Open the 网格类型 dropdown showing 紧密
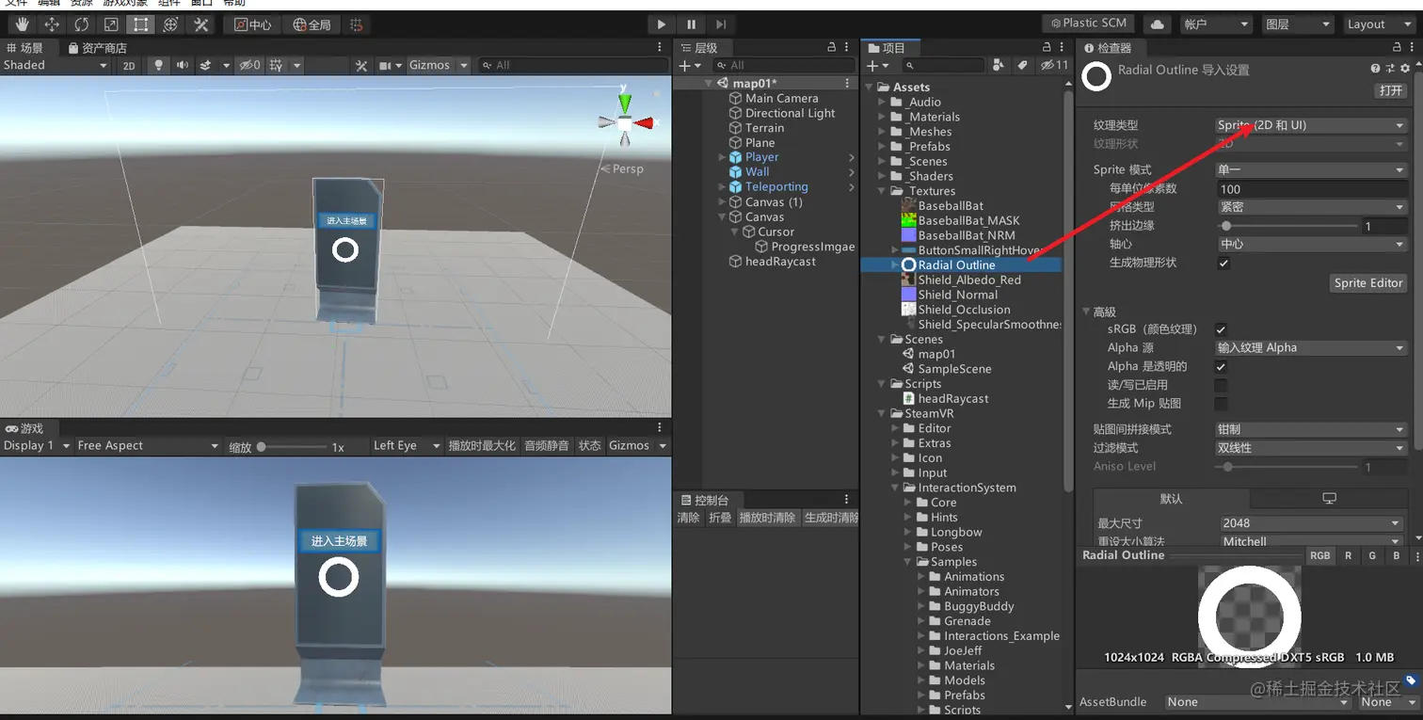1423x720 pixels. click(1311, 207)
